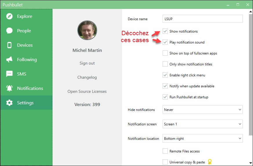Click the Following megaphone icon
Image resolution: width=253 pixels, height=166 pixels.
(10, 60)
